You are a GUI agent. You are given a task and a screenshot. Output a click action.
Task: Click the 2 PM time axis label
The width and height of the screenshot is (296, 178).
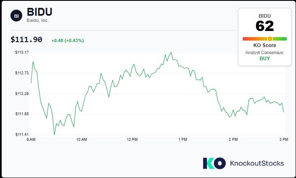click(233, 140)
